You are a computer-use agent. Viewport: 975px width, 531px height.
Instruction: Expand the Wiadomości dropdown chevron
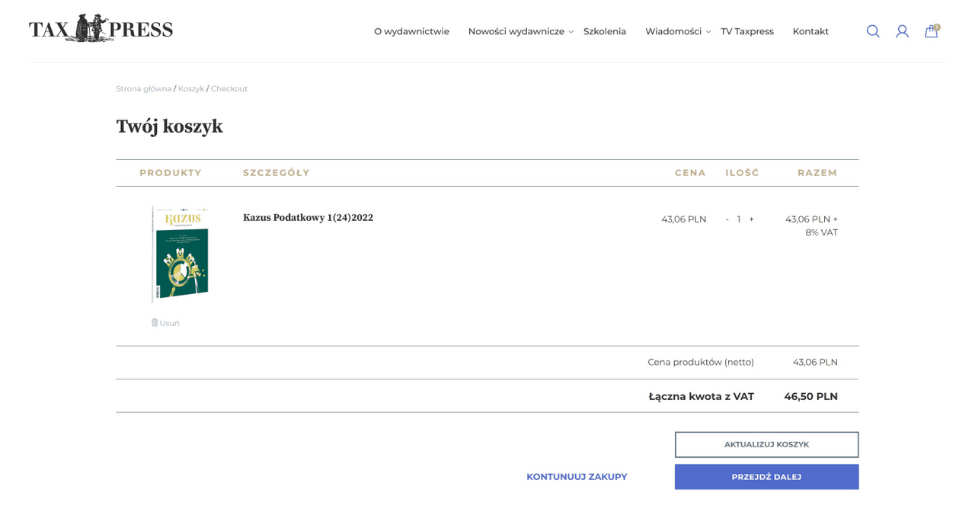click(x=708, y=32)
